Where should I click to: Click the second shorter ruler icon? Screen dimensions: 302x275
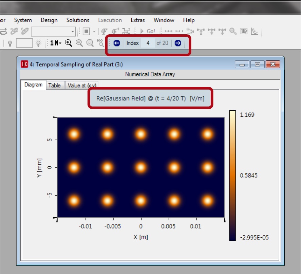(179, 31)
